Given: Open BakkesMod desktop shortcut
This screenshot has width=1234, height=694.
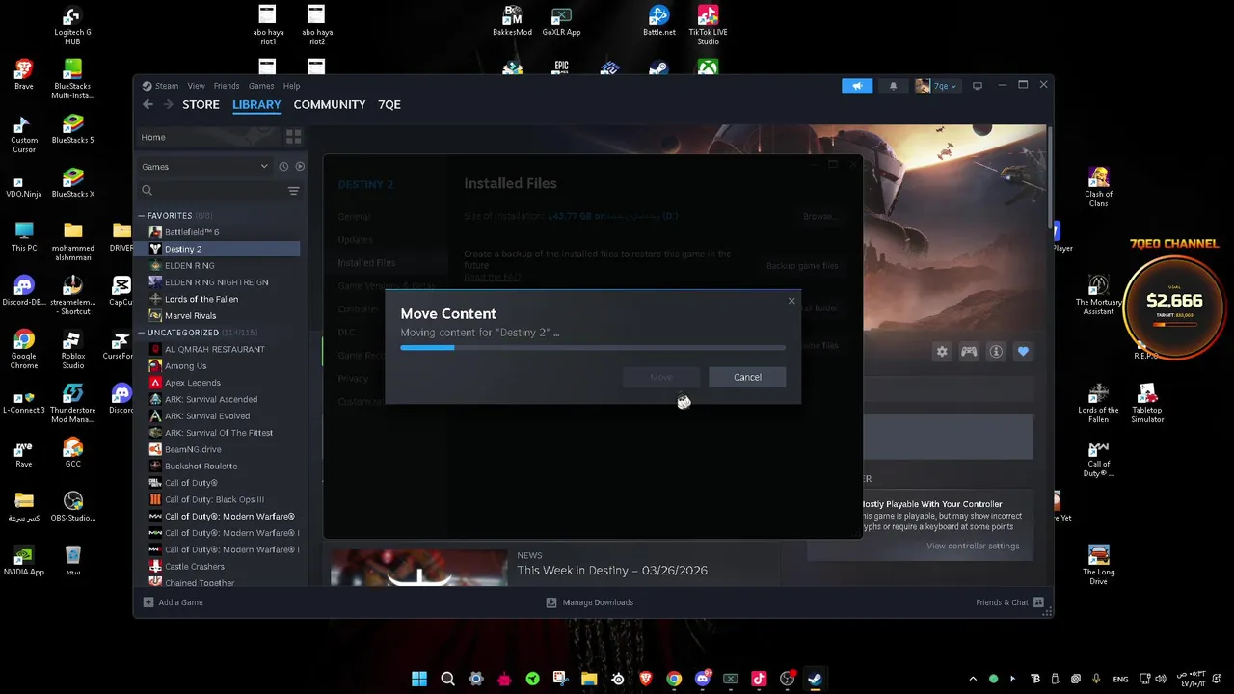Looking at the screenshot, I should click(x=512, y=22).
